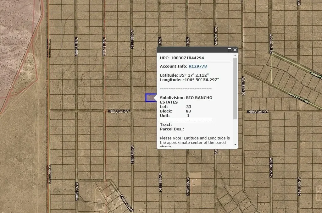This screenshot has width=322, height=213.
Task: Click the Block number 83
Action: pos(189,111)
